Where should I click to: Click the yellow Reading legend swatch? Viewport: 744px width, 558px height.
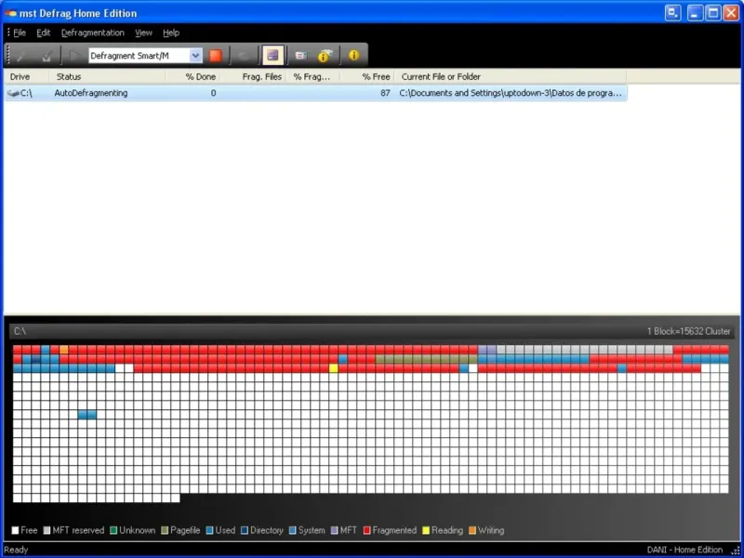(x=426, y=530)
